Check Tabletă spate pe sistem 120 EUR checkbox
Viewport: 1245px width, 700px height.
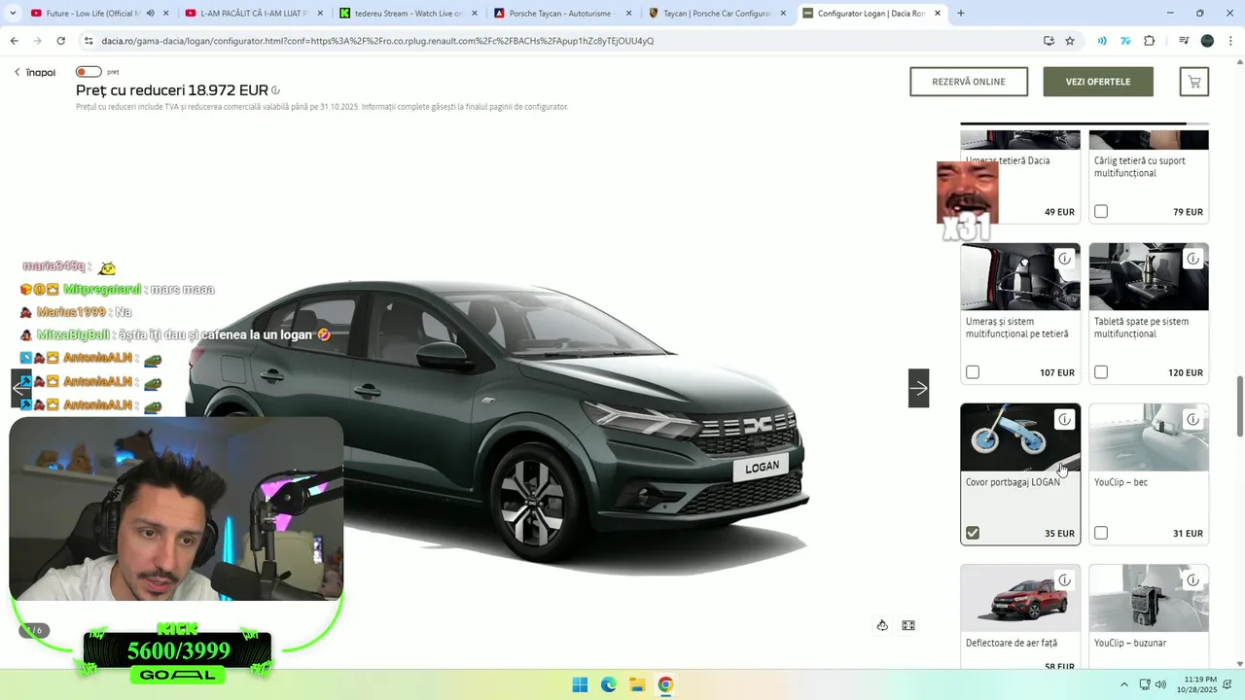point(1101,372)
